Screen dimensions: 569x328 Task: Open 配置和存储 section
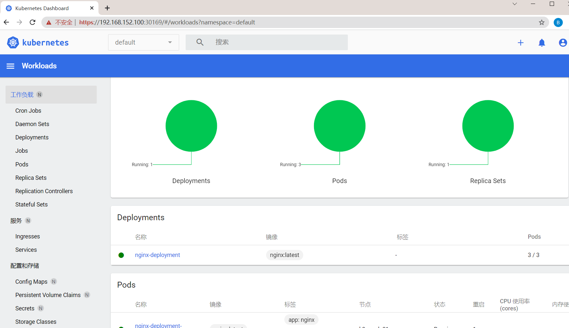pos(25,266)
